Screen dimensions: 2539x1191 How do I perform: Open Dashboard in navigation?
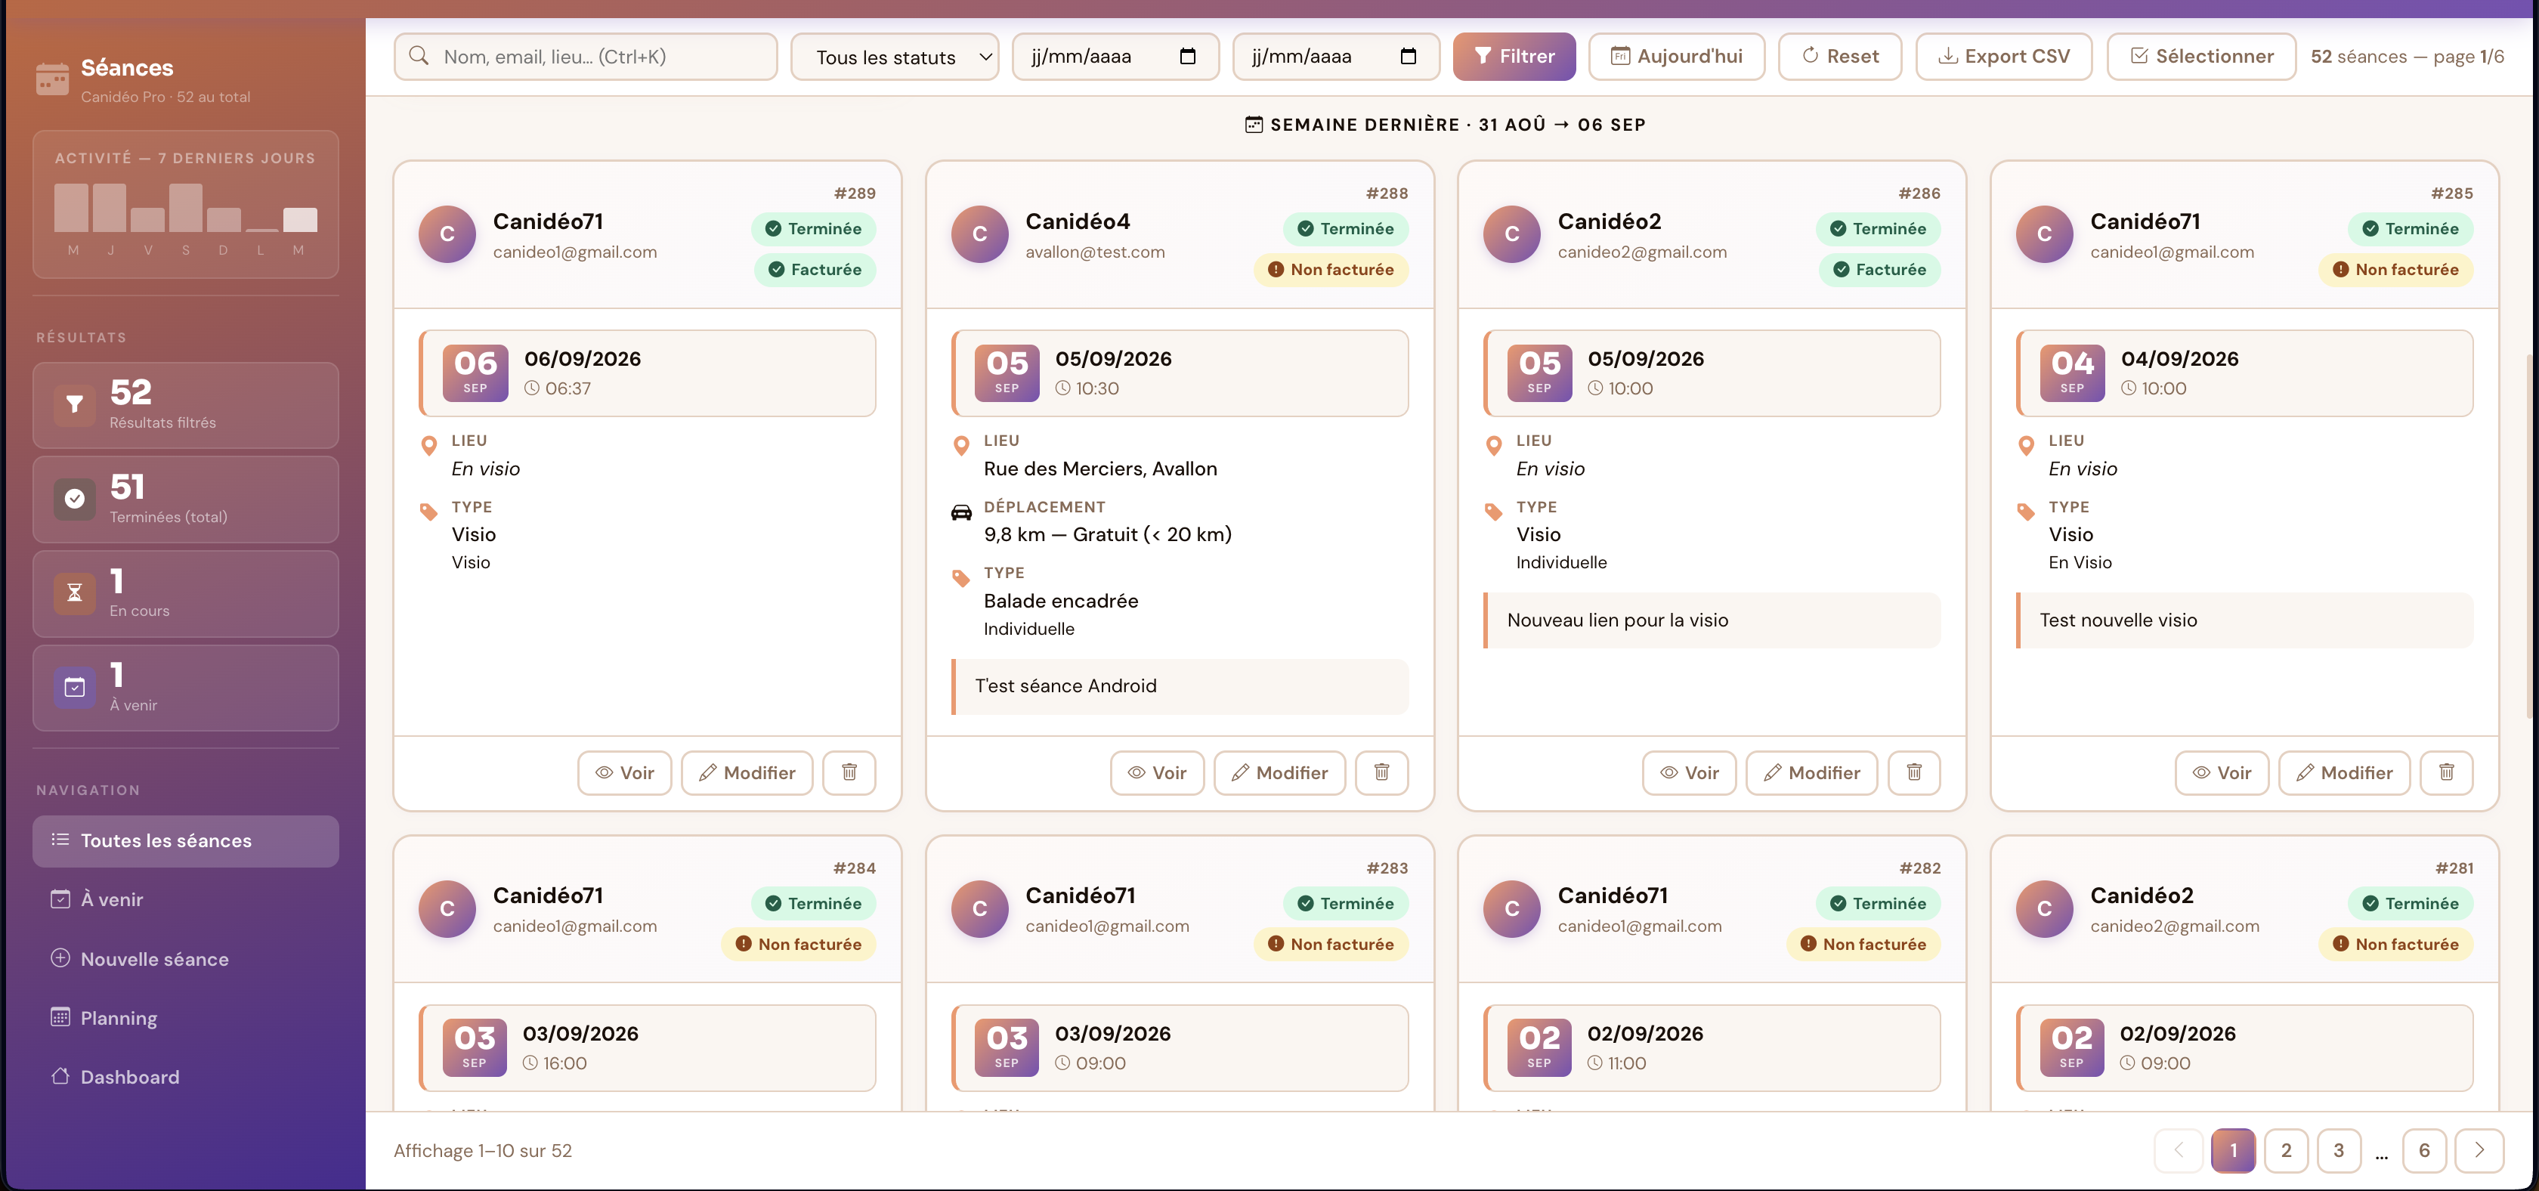point(185,1078)
